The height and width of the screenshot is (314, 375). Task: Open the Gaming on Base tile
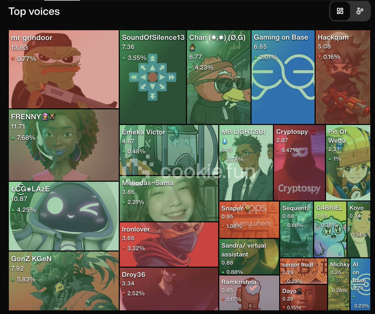(283, 77)
